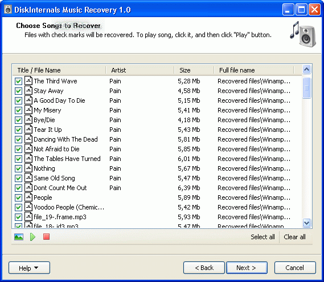
Task: Click file icon beside Tear It Up
Action: point(28,129)
